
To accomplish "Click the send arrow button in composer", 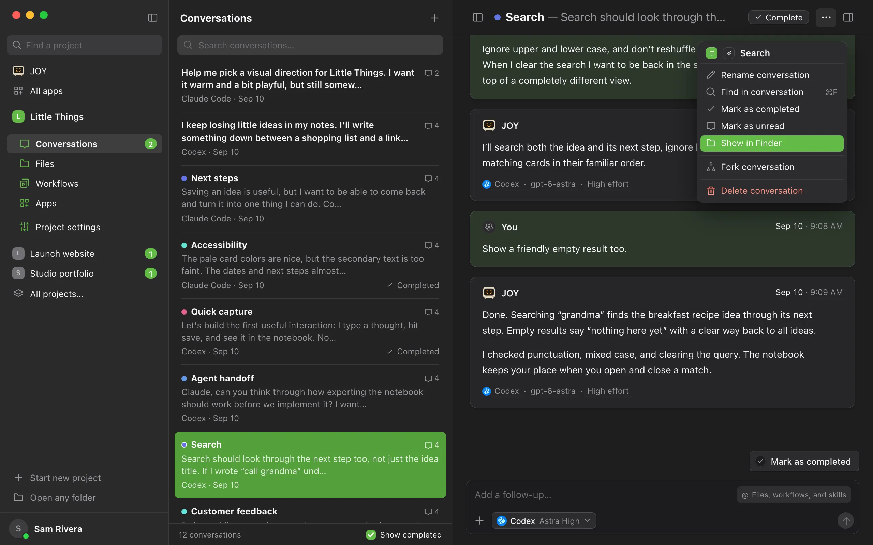I will 846,520.
